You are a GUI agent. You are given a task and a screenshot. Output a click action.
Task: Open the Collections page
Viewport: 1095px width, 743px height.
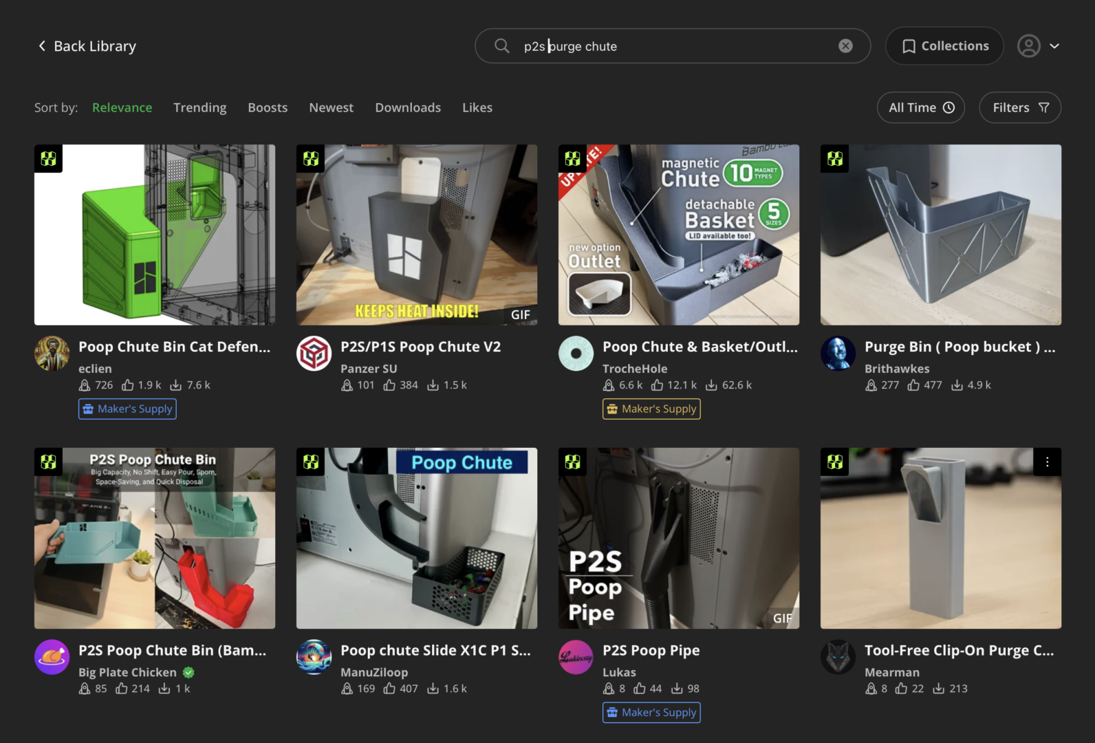pos(944,46)
